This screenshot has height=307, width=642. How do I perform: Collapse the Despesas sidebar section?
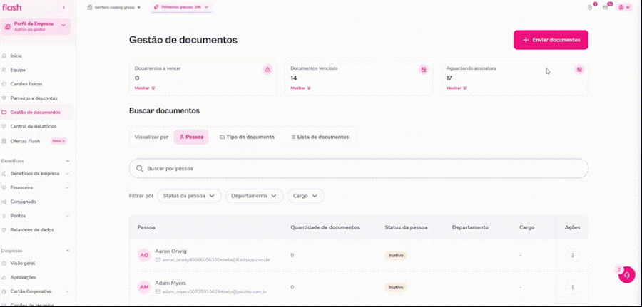(68, 251)
